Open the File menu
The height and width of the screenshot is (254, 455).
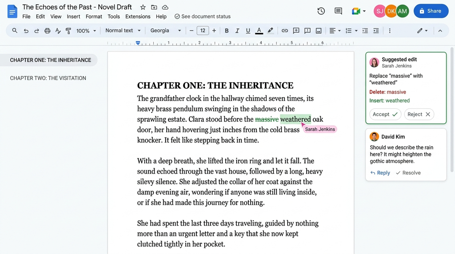(26, 16)
